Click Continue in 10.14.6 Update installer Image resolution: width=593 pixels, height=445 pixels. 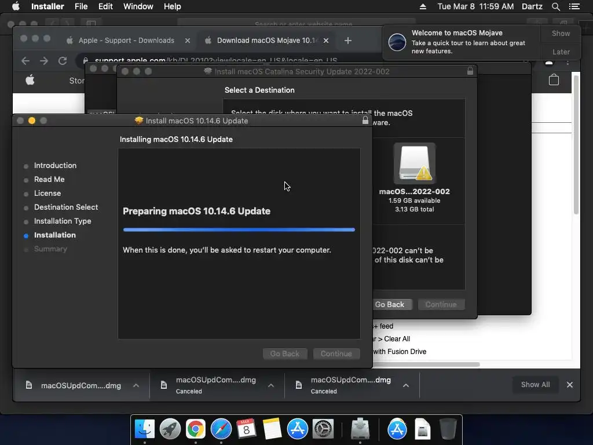(x=336, y=354)
